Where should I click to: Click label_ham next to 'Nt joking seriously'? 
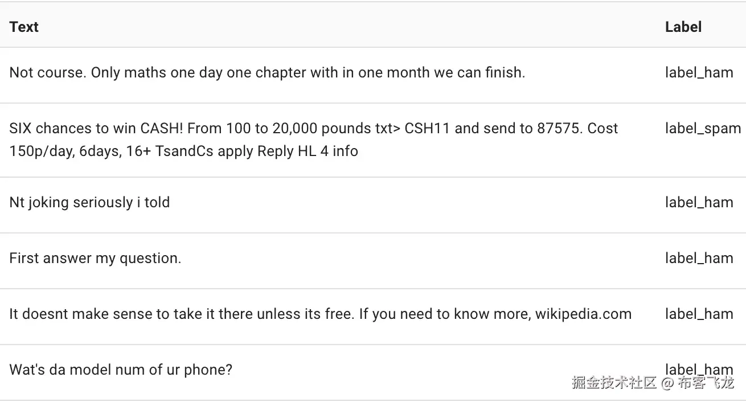point(699,202)
